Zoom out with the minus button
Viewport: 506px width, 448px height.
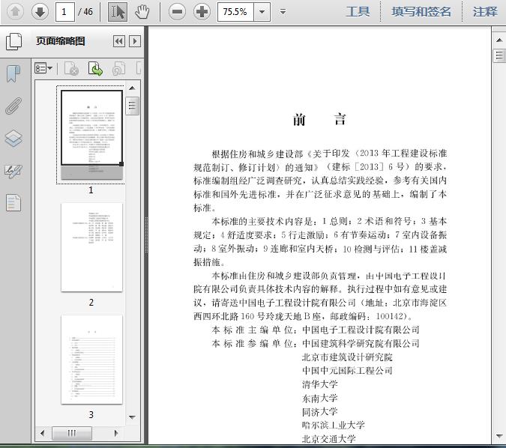(177, 11)
